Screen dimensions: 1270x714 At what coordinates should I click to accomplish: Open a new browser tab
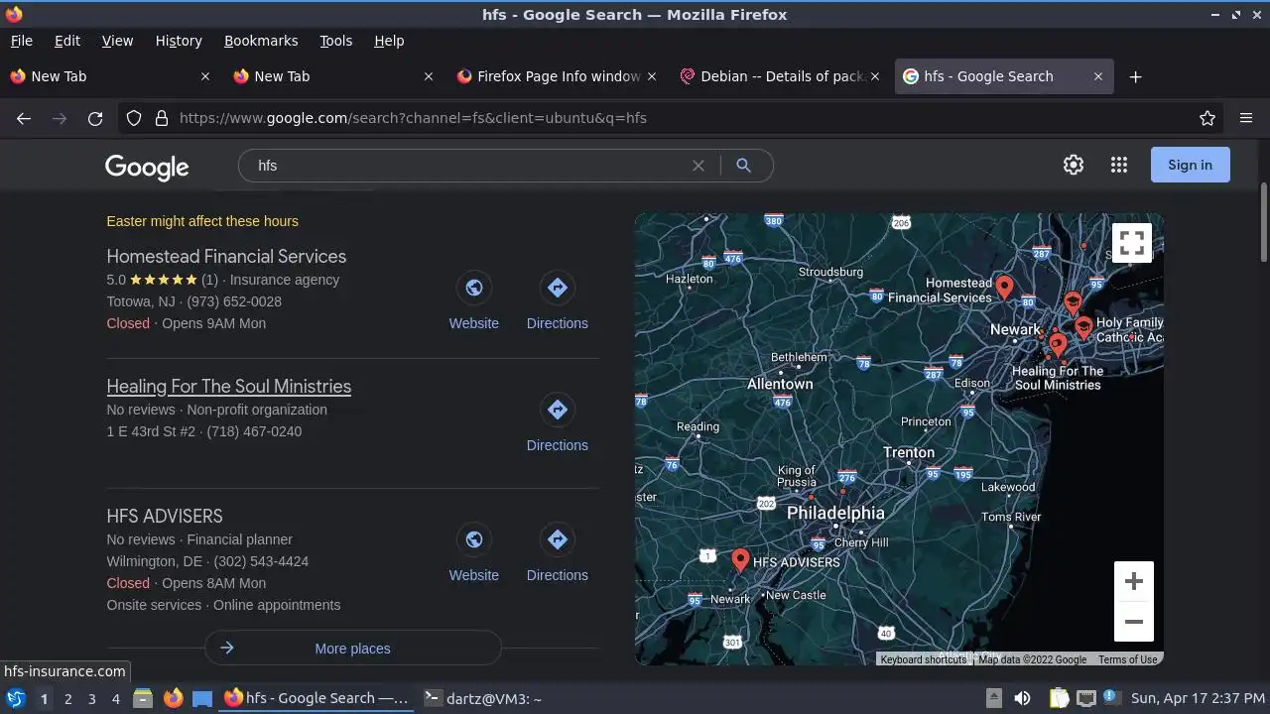pyautogui.click(x=1136, y=76)
